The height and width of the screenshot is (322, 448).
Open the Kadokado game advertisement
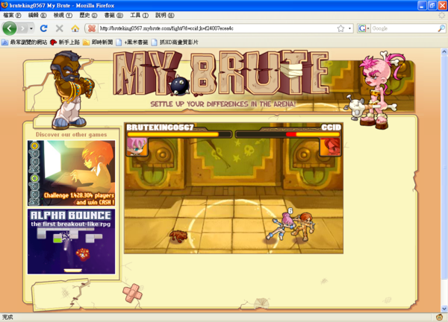tap(72, 173)
